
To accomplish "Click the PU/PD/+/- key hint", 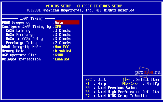I will click(x=131, y=84).
